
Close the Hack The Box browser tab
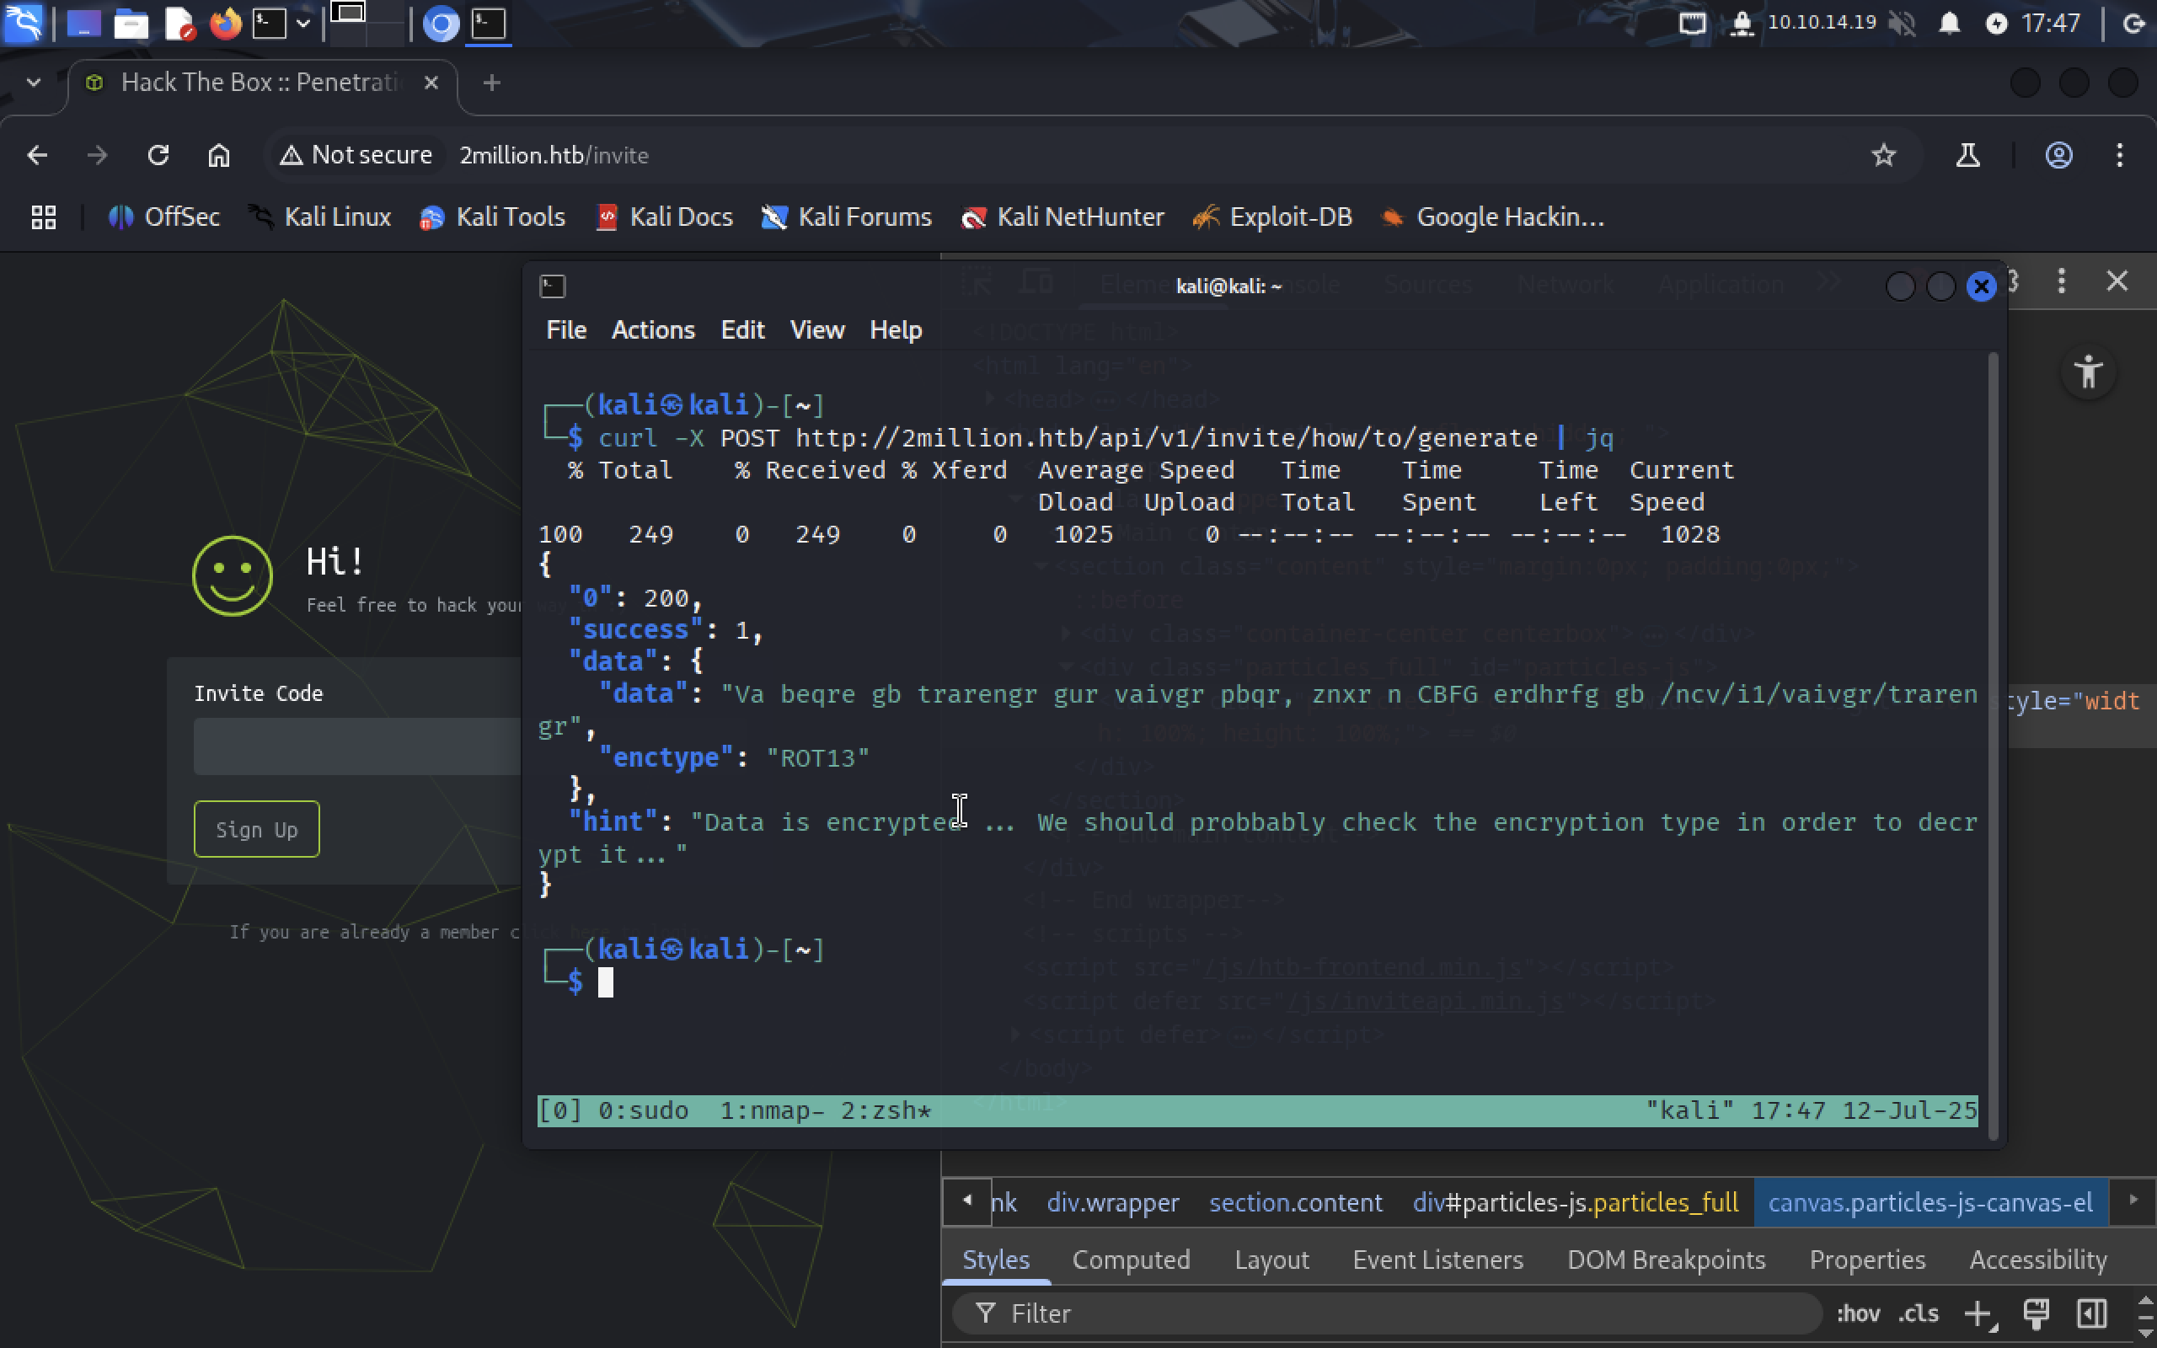click(x=431, y=83)
